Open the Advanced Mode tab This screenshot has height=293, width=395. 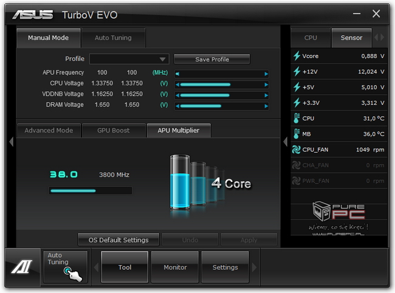49,130
